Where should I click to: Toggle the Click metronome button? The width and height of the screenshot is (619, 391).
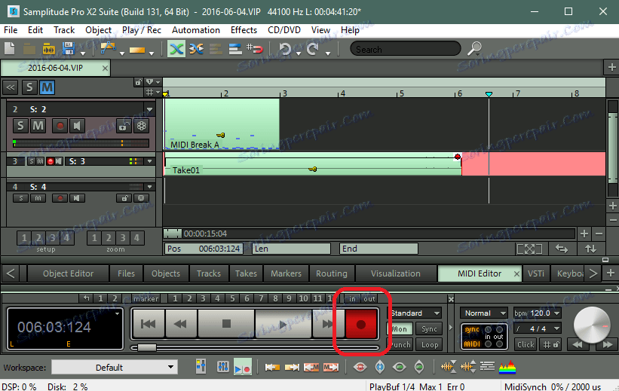click(526, 345)
